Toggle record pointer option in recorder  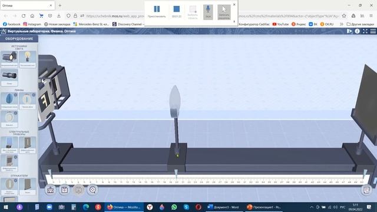pyautogui.click(x=224, y=12)
